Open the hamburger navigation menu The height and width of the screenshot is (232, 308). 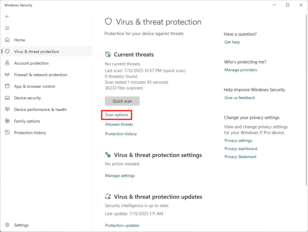tap(7, 28)
